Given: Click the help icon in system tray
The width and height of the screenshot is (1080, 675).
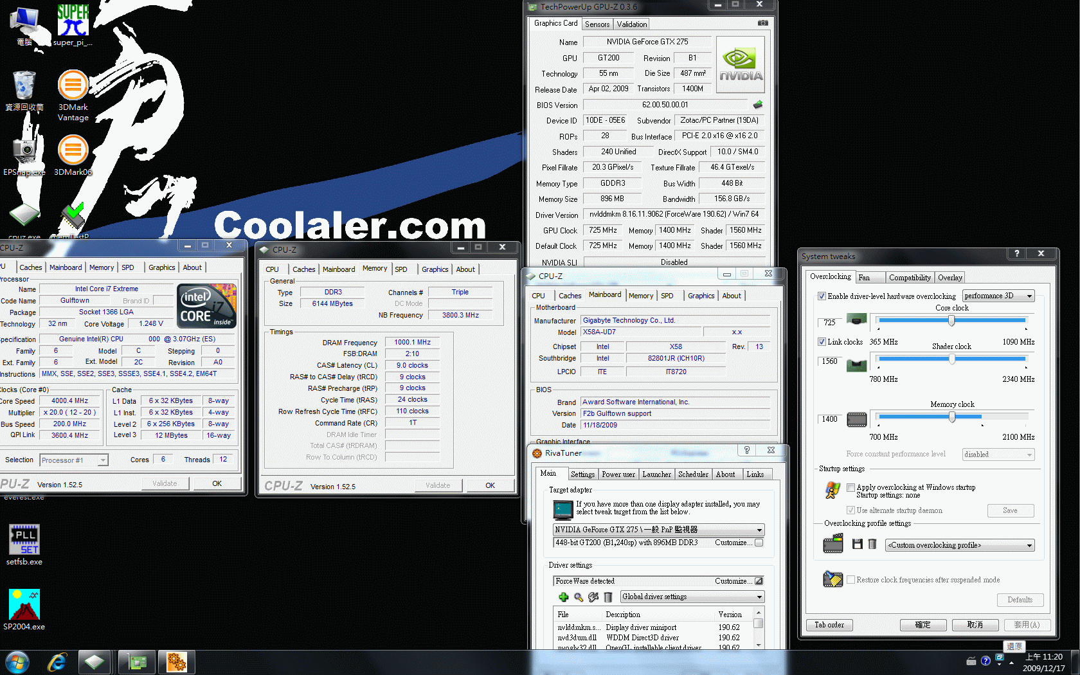Looking at the screenshot, I should pyautogui.click(x=986, y=661).
